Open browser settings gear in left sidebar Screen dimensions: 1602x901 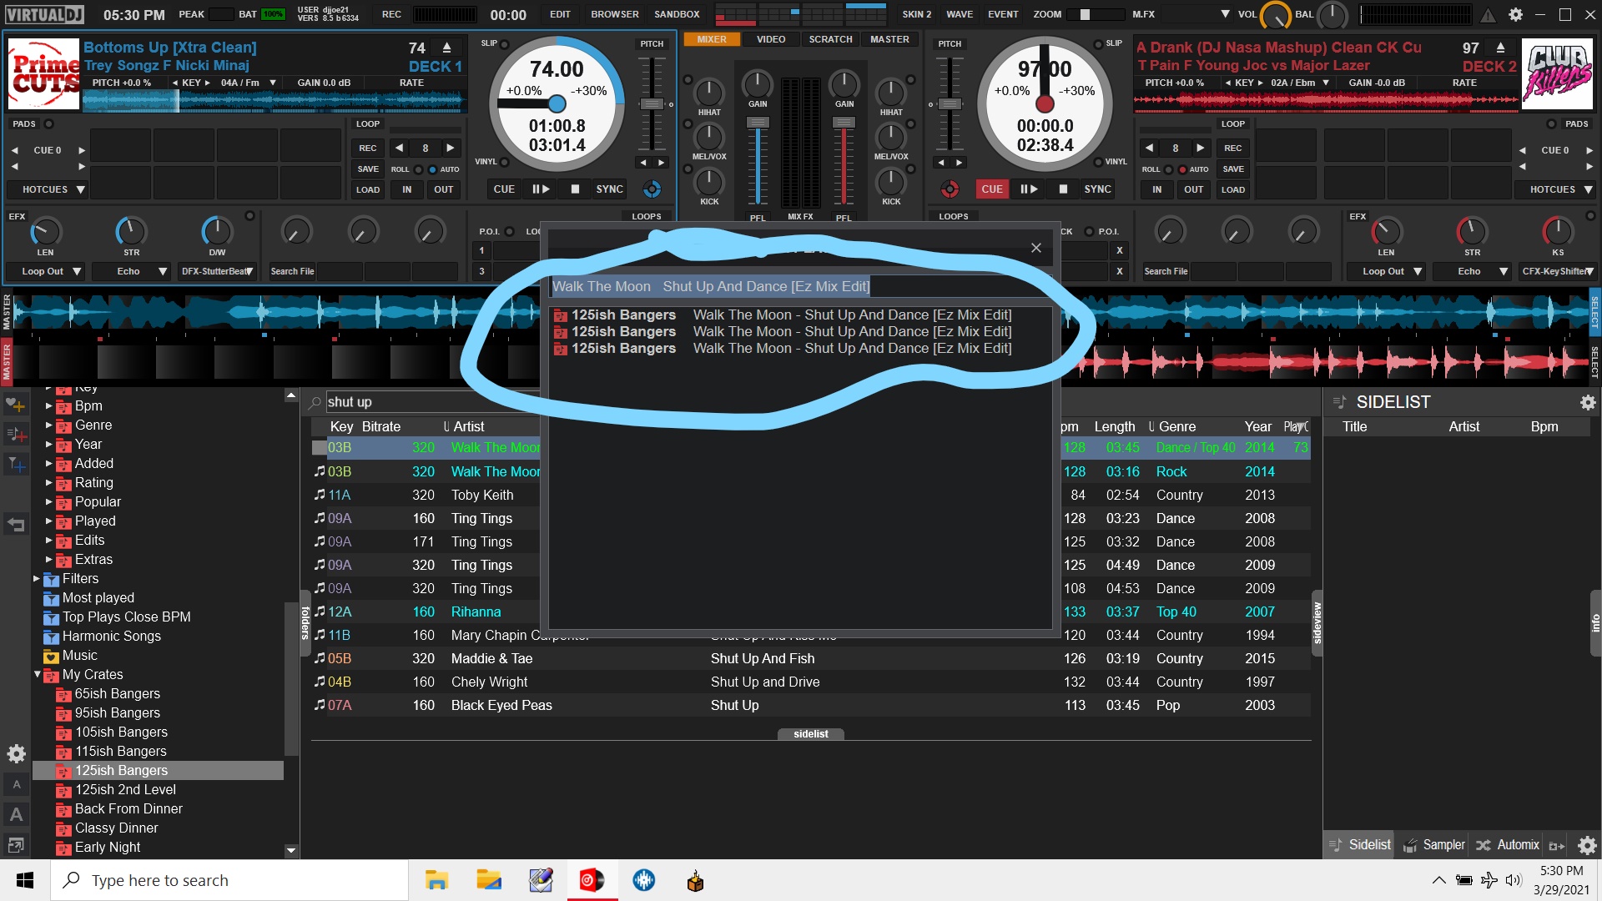coord(16,754)
